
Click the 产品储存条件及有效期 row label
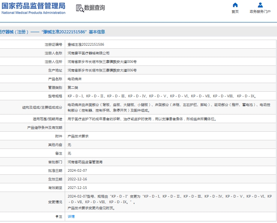tap(45, 128)
